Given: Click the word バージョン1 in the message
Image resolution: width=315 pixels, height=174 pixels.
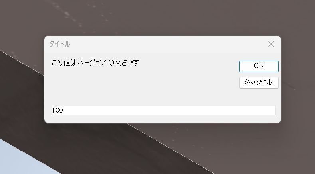Looking at the screenshot, I should 92,63.
